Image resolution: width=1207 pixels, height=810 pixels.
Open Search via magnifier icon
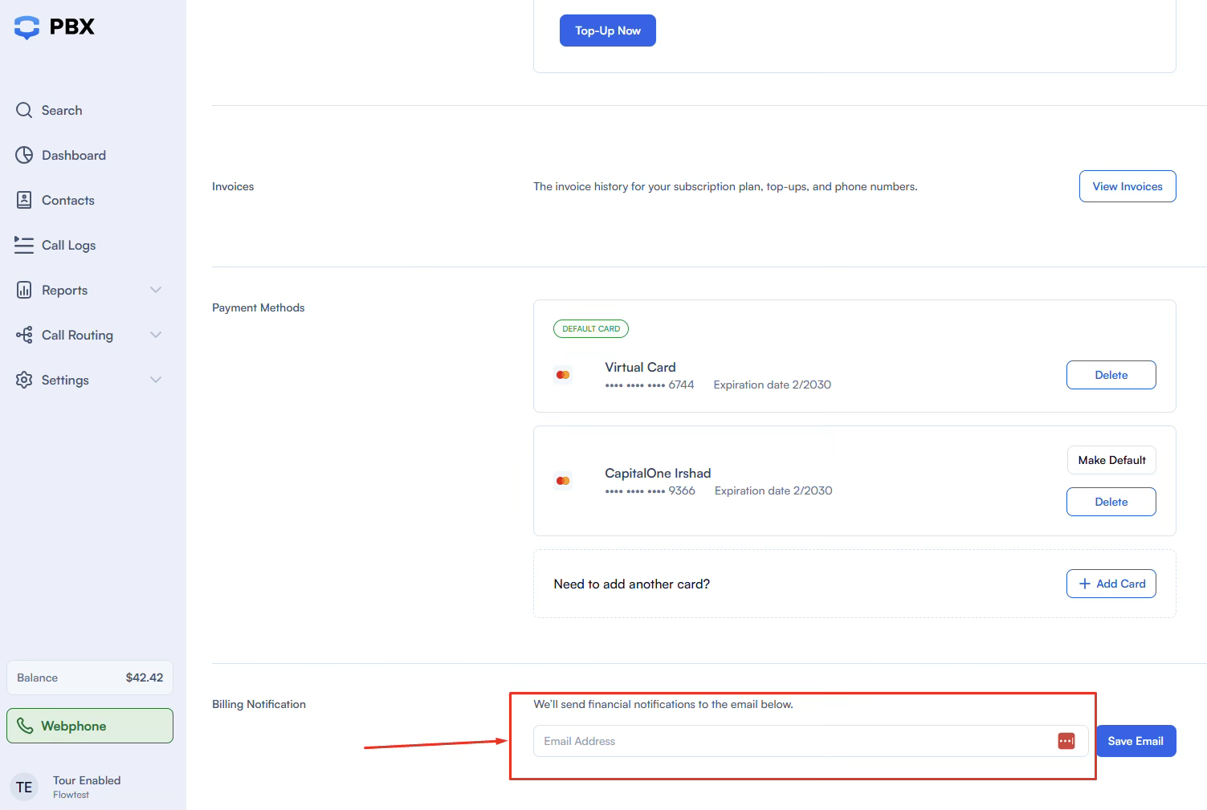pyautogui.click(x=24, y=110)
